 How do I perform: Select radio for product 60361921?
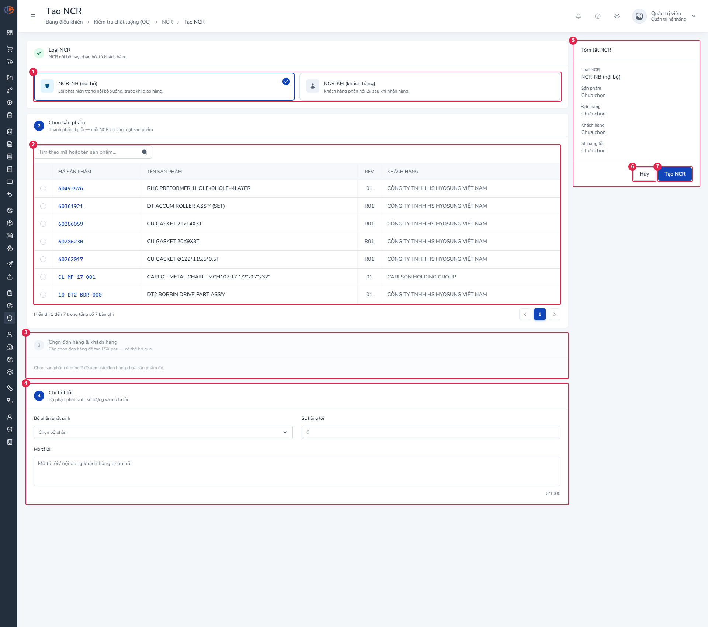click(43, 206)
